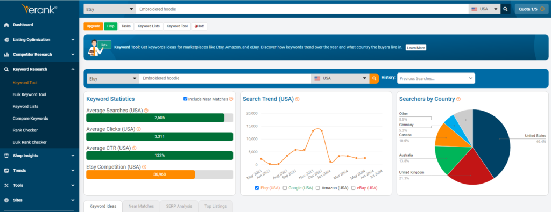Click the Keyword Tool toolbar button
The width and height of the screenshot is (551, 212).
(177, 26)
